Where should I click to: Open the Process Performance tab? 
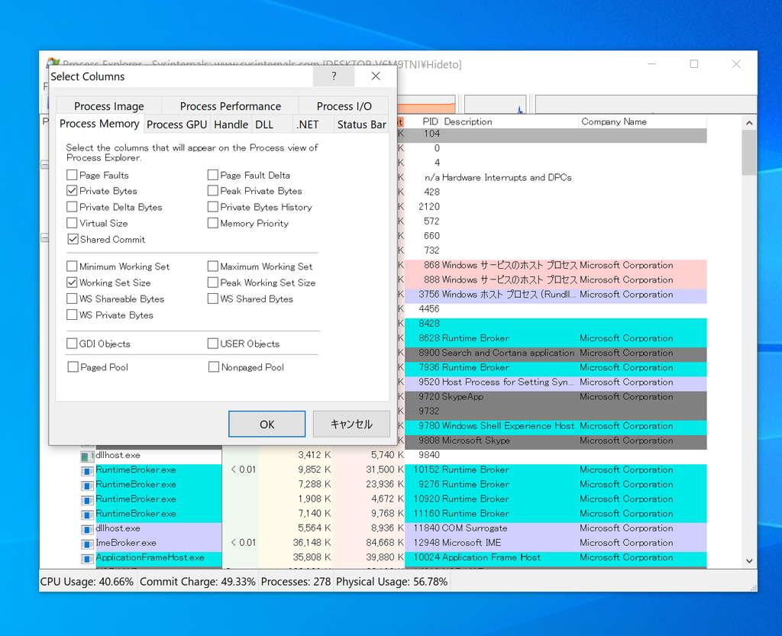pos(231,106)
